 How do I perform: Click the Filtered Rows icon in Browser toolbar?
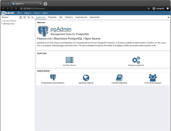(x=28, y=17)
